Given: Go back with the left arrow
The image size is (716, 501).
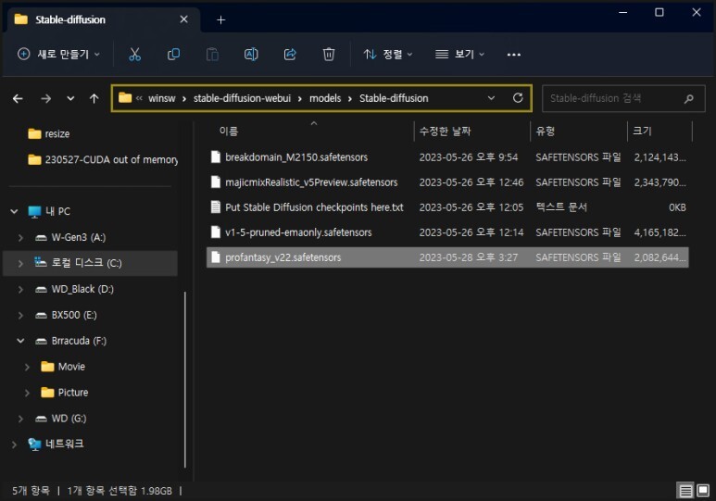Looking at the screenshot, I should pyautogui.click(x=18, y=98).
